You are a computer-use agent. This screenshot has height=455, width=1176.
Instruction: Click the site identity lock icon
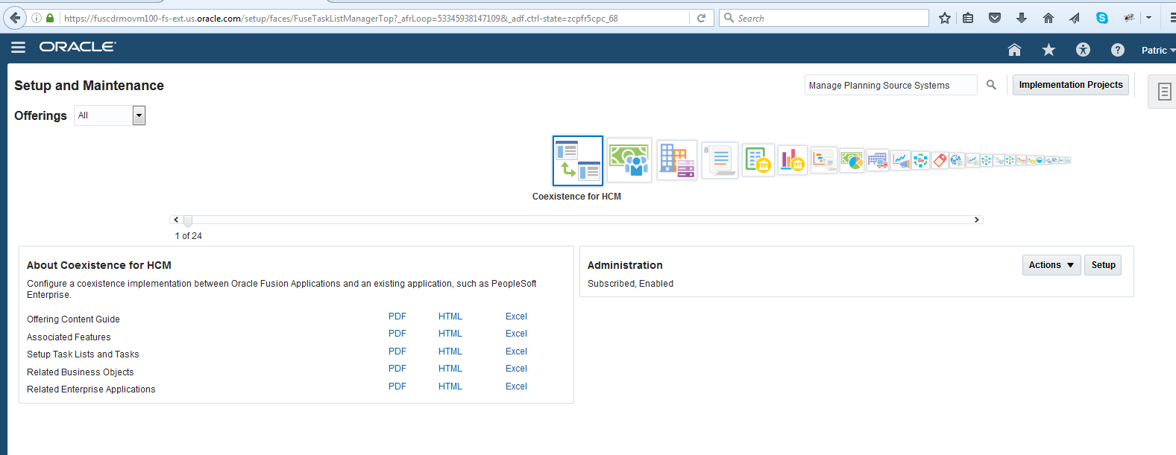point(50,18)
